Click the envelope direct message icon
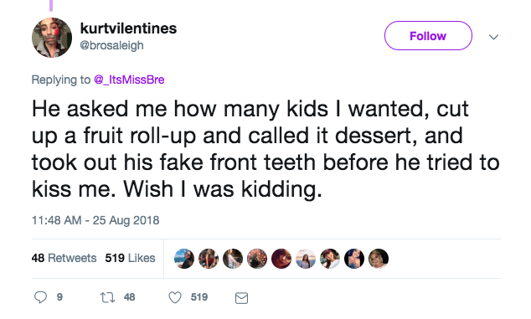 tap(241, 298)
